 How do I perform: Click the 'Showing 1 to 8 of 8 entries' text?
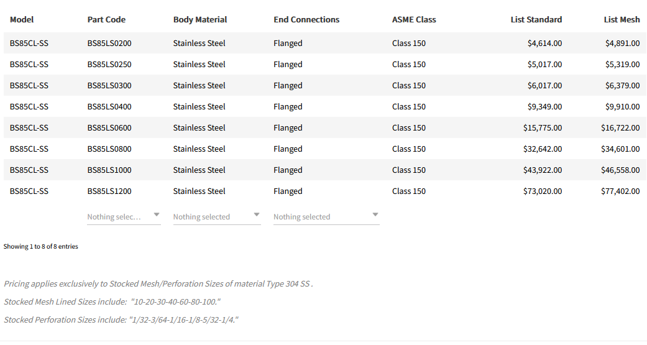(41, 246)
